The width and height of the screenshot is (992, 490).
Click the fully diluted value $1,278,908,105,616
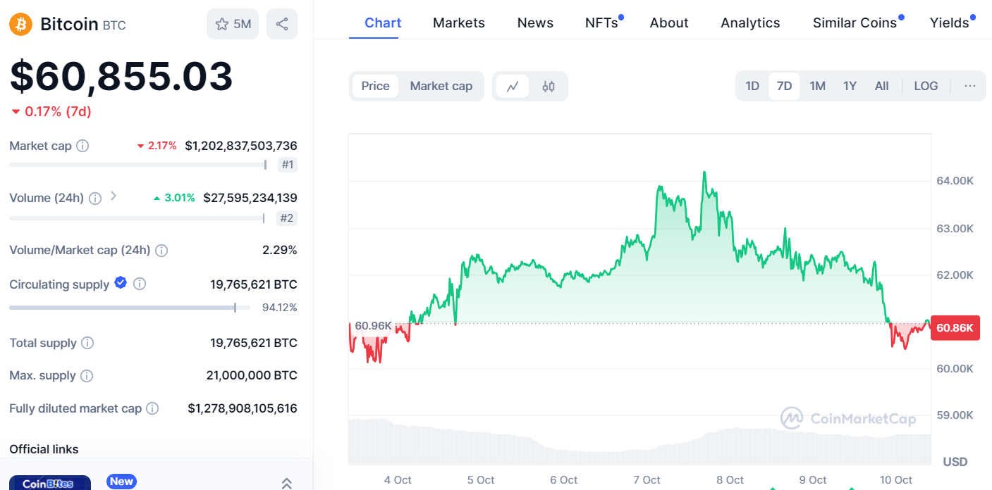tap(243, 408)
